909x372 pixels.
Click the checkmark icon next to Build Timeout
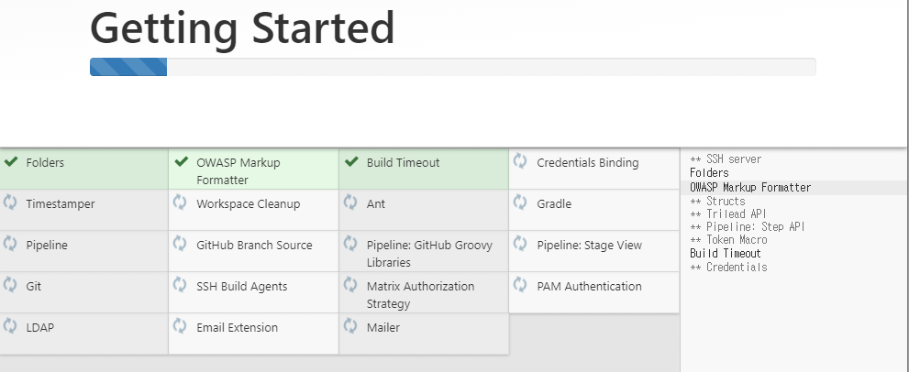pyautogui.click(x=351, y=161)
